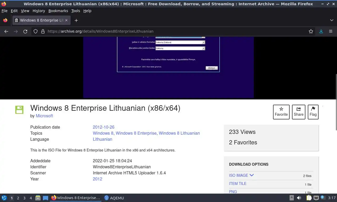Click the blue show desktop taskbar icon
This screenshot has width=337, height=202.
(x=45, y=198)
